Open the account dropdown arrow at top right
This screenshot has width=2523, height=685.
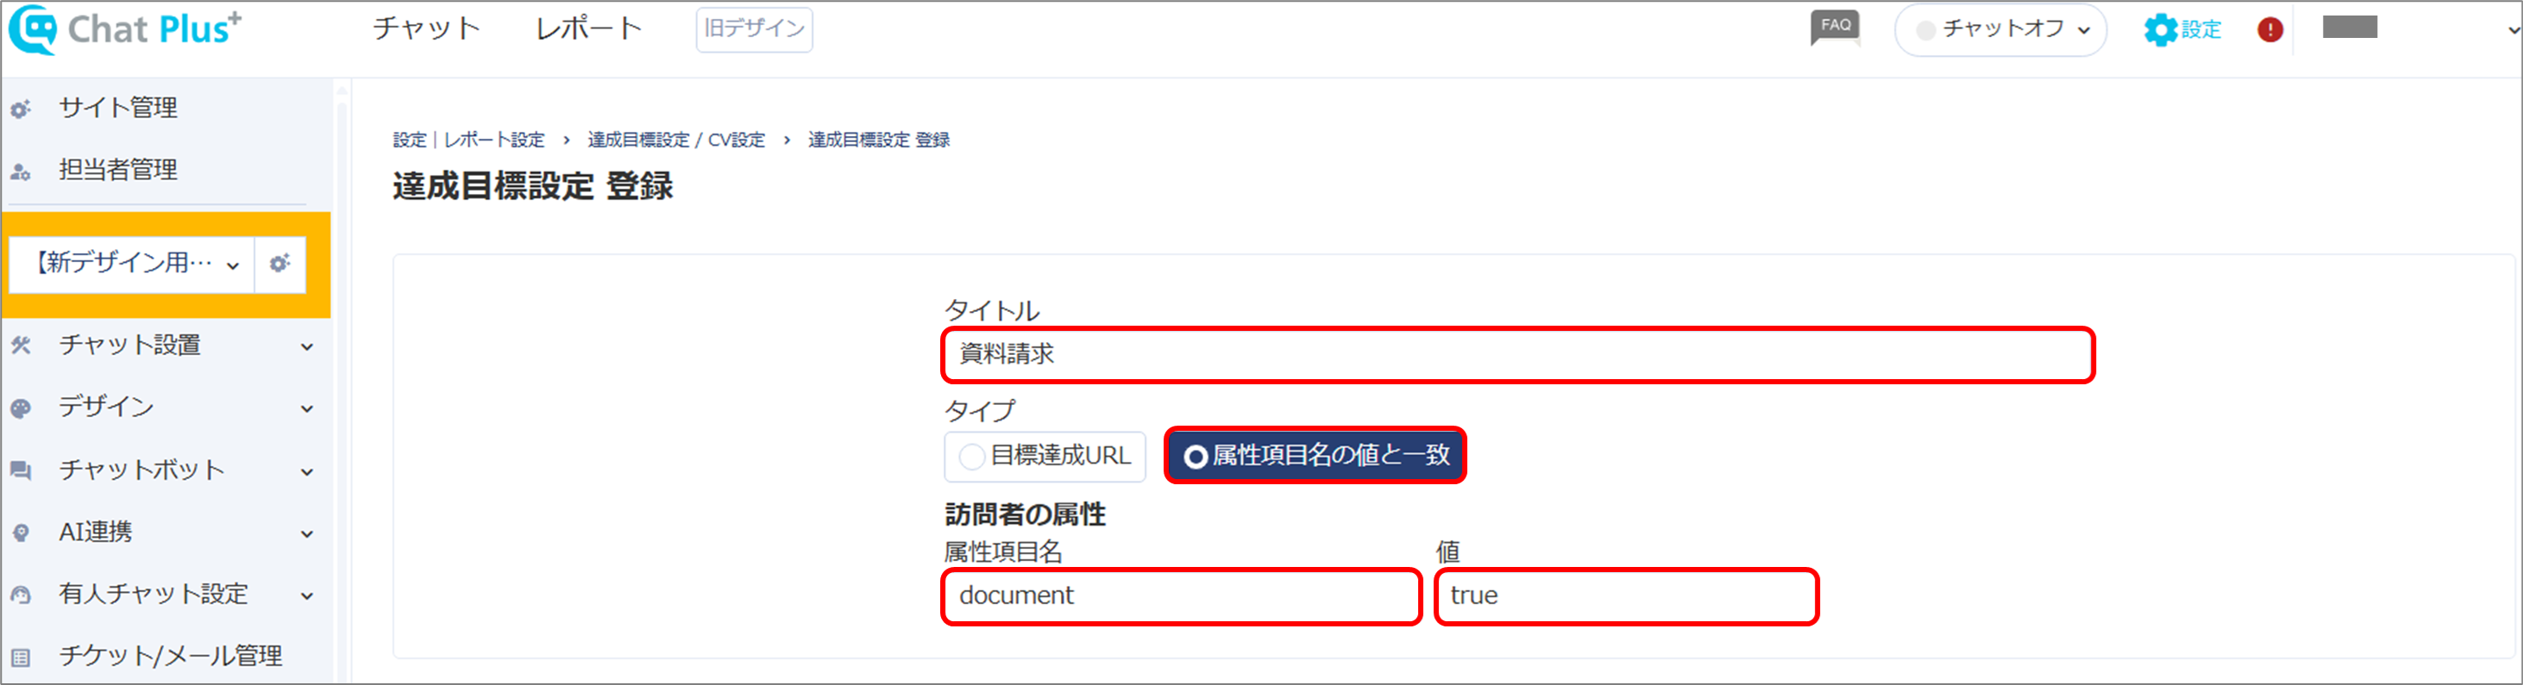click(x=2513, y=29)
